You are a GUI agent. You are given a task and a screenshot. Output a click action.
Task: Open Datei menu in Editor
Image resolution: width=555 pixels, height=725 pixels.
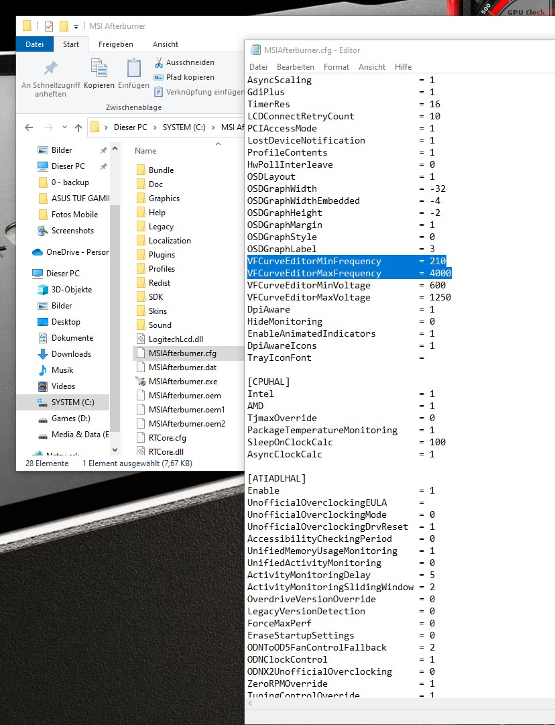pyautogui.click(x=258, y=67)
